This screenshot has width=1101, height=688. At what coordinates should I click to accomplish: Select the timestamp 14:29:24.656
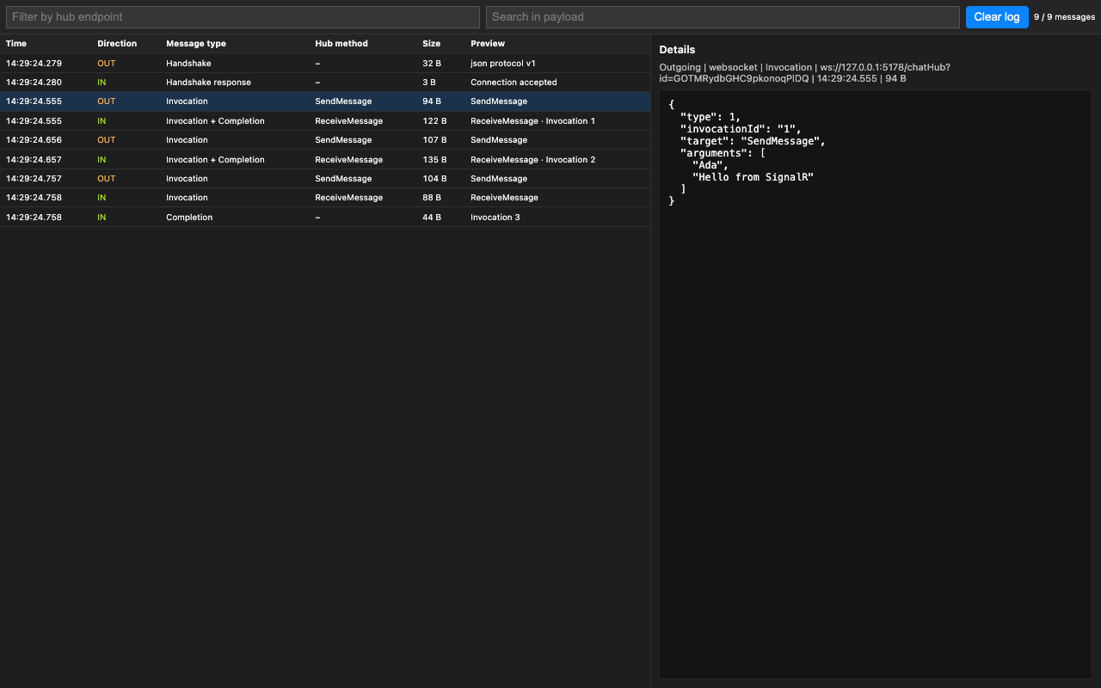pos(34,140)
